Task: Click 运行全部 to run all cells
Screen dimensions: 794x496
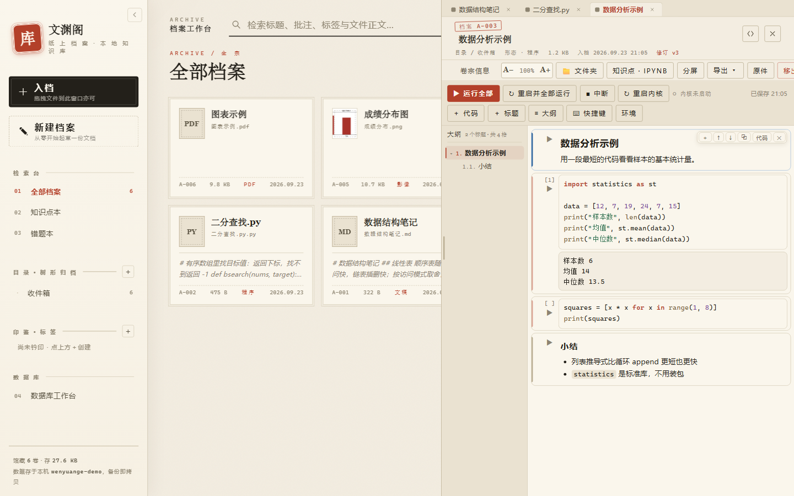Action: (x=473, y=93)
